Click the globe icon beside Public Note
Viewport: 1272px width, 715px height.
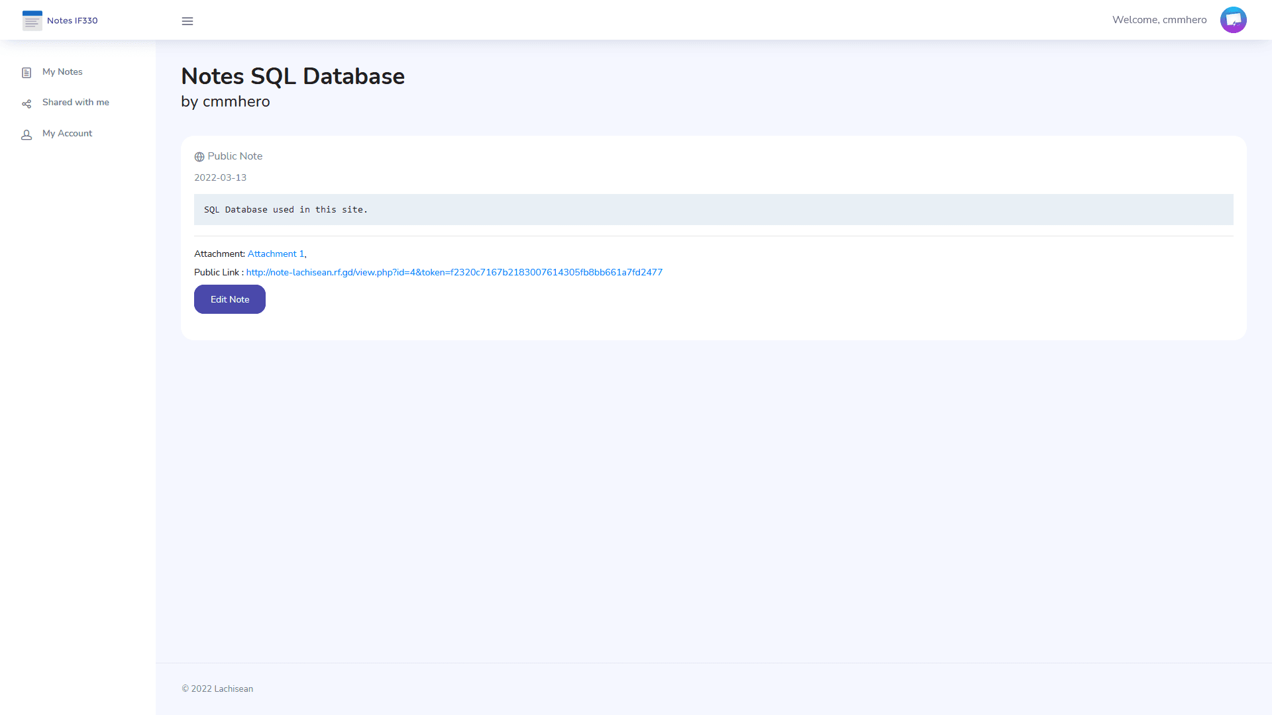199,157
